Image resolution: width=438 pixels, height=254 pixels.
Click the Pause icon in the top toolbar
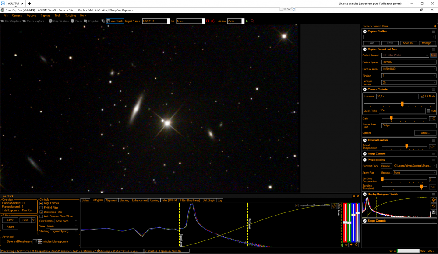click(72, 21)
